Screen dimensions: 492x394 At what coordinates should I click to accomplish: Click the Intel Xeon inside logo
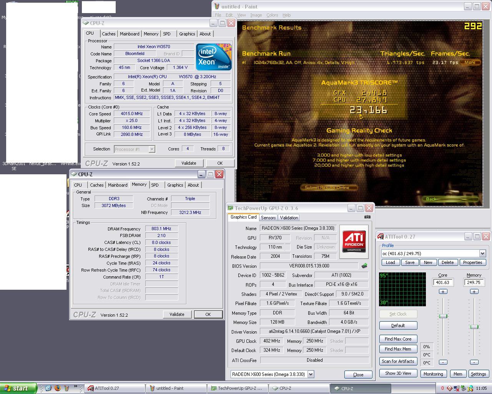(214, 57)
